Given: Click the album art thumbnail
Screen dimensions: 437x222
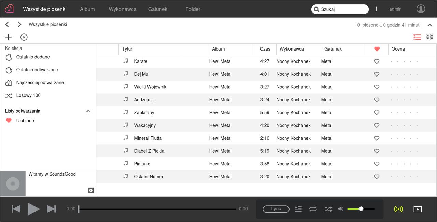Looking at the screenshot, I should [13, 184].
